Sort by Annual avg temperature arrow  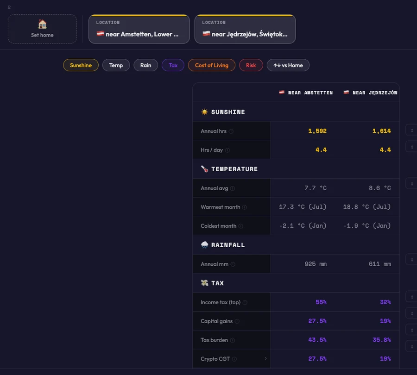[x=412, y=184]
